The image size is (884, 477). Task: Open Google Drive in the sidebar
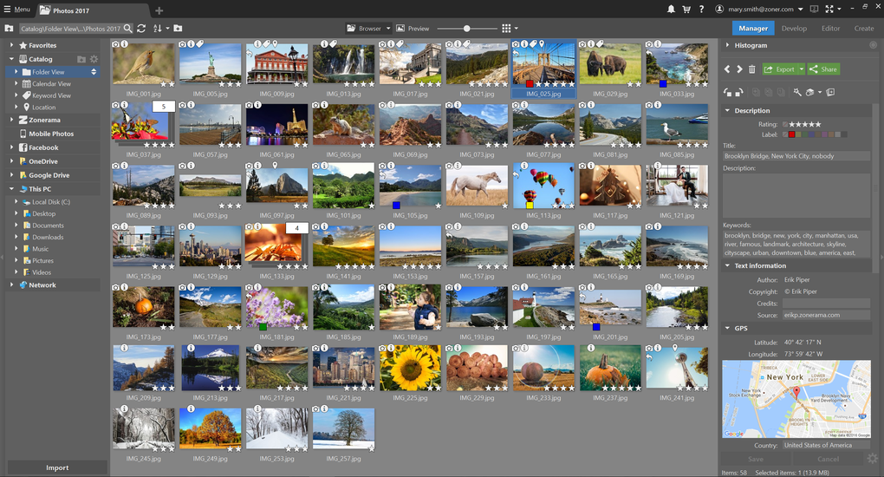click(x=49, y=175)
